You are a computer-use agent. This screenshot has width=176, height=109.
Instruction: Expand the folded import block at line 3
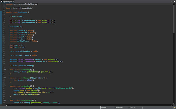(5, 8)
